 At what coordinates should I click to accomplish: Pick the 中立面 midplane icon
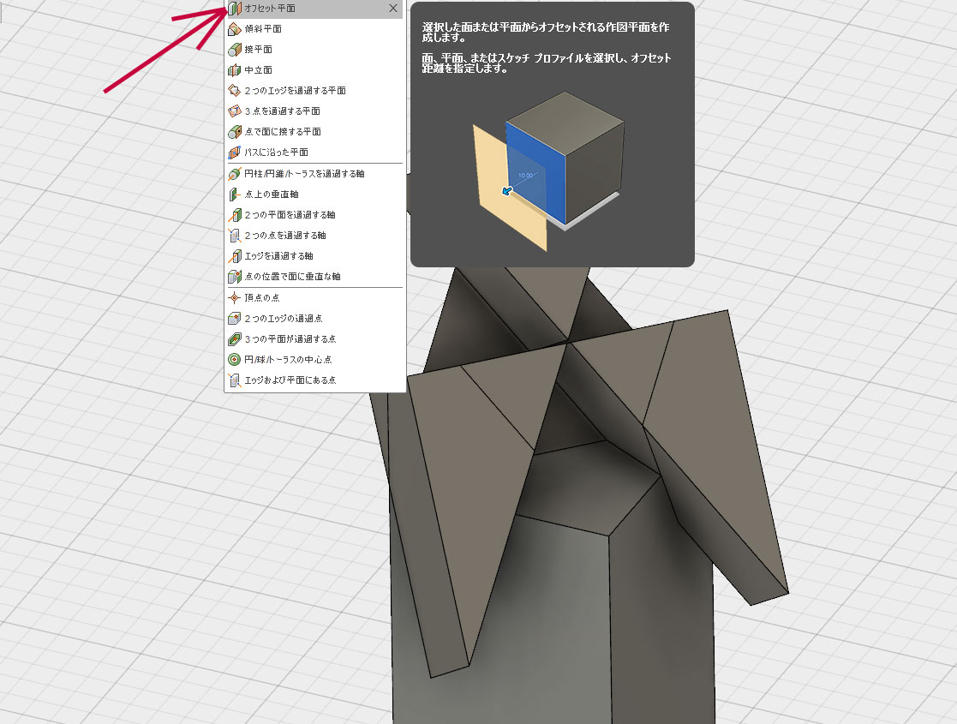235,70
